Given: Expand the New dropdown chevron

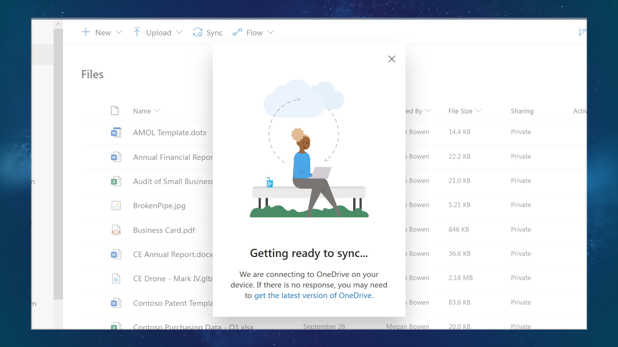Looking at the screenshot, I should point(119,32).
